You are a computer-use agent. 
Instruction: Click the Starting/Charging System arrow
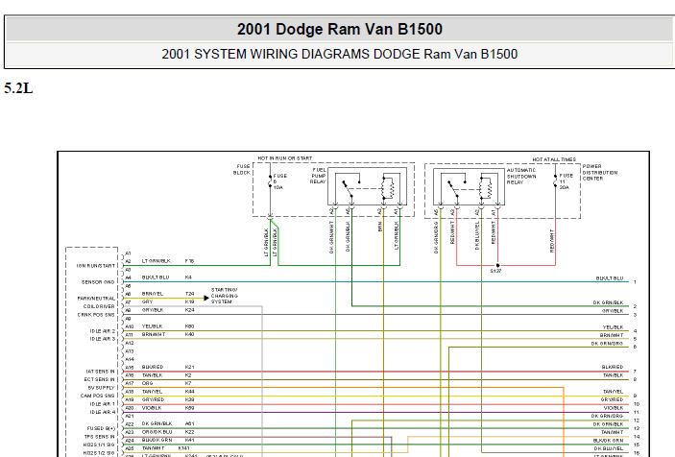pos(206,298)
